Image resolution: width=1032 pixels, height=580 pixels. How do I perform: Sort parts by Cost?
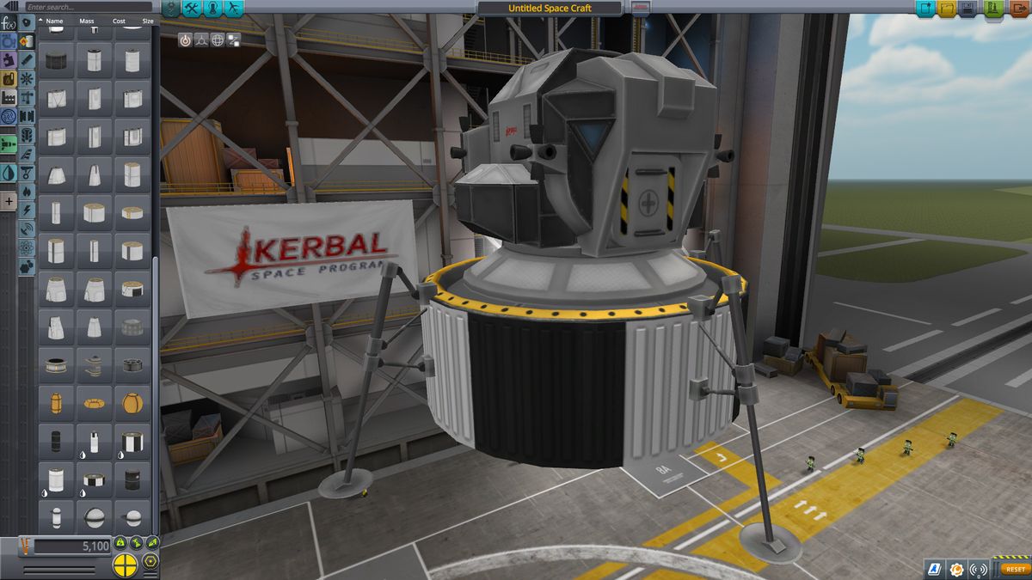[x=119, y=21]
